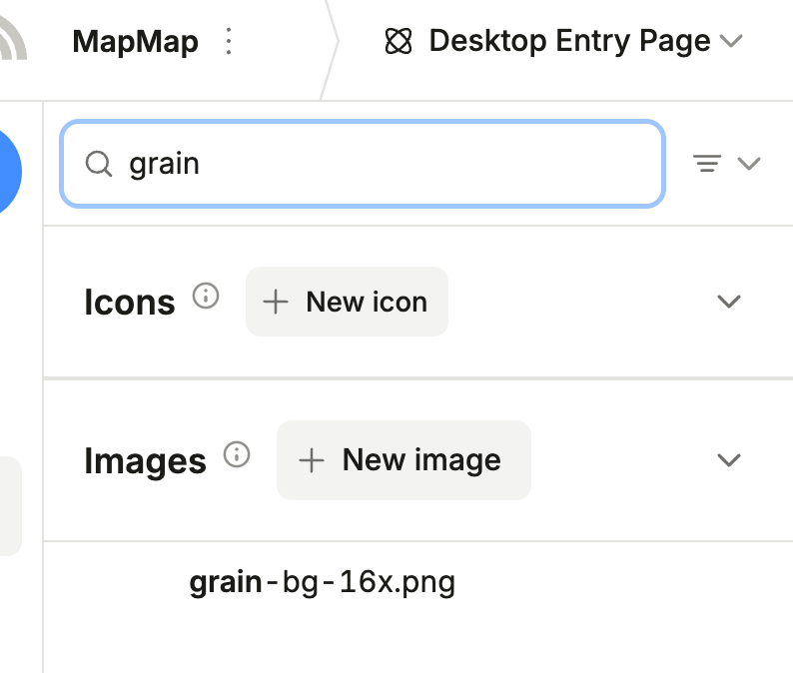The width and height of the screenshot is (793, 673).
Task: Click the plus icon in New image
Action: coord(313,460)
